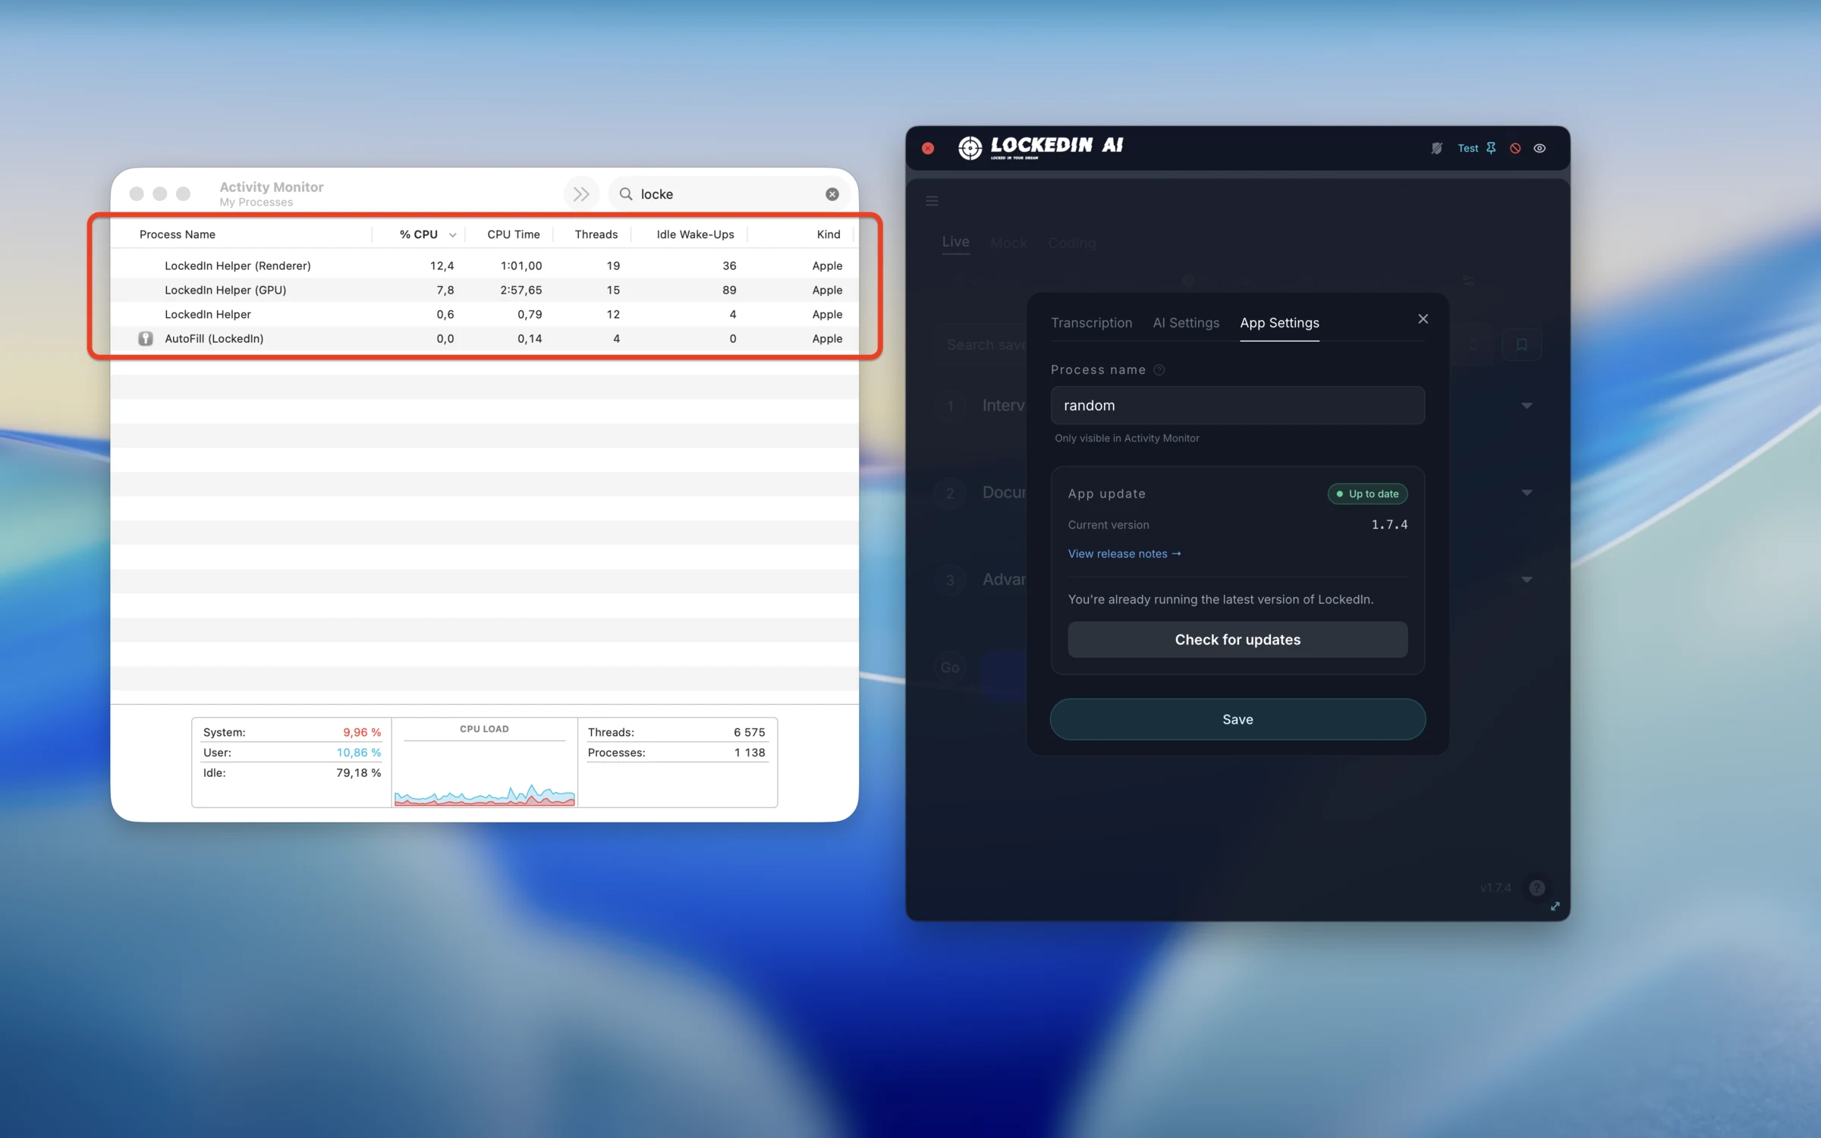Select the Live tab in LockedIn
The image size is (1821, 1138).
[x=955, y=242]
